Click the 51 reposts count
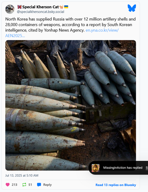This screenshot has height=192, width=148. click(30, 185)
